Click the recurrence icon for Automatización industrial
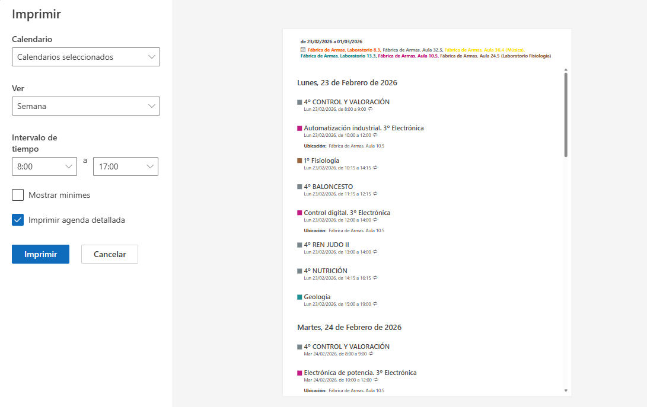The width and height of the screenshot is (647, 407). pos(376,134)
